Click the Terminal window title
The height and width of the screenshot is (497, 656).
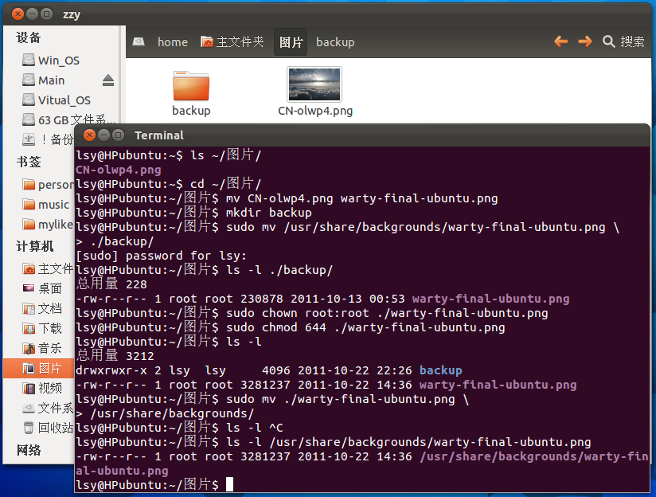pyautogui.click(x=159, y=135)
